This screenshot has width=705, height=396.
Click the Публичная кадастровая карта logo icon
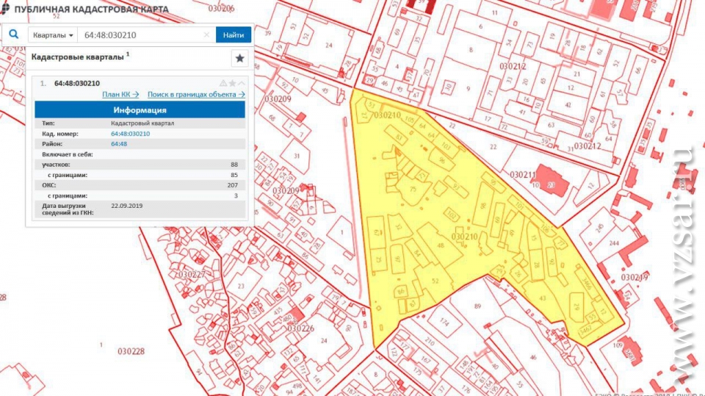click(7, 10)
